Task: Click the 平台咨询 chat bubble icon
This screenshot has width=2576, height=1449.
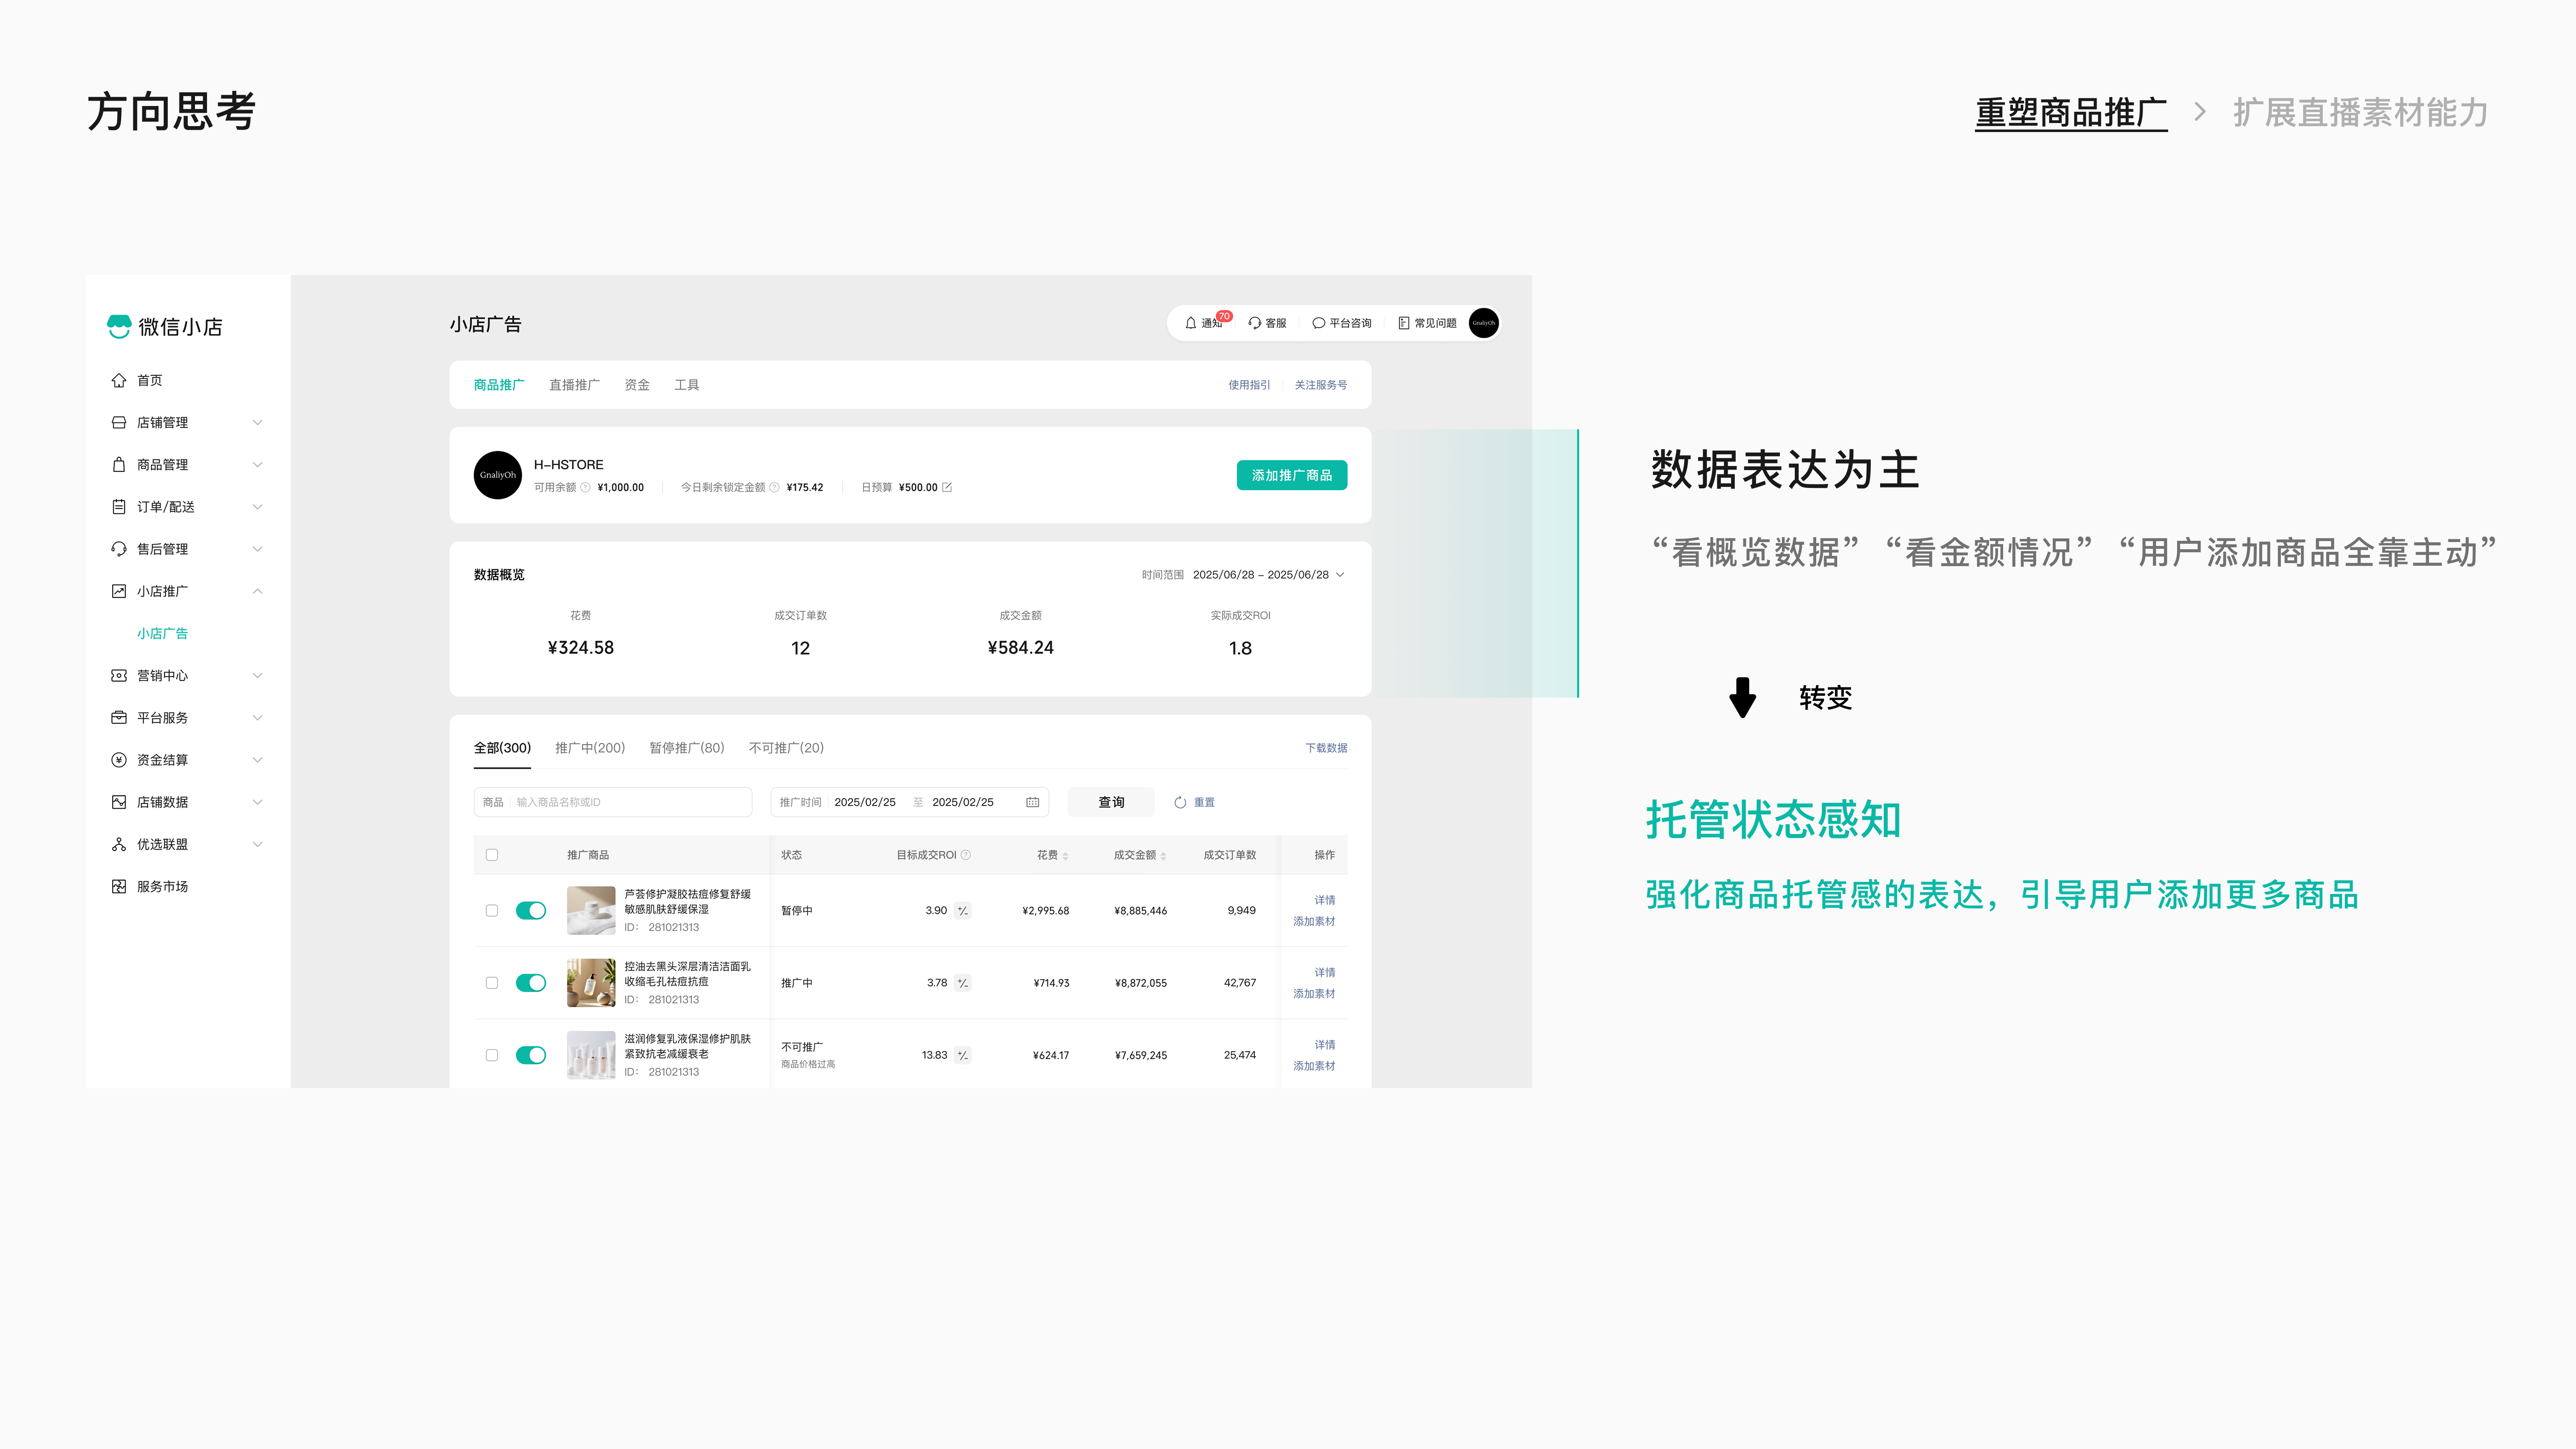Action: (1318, 323)
